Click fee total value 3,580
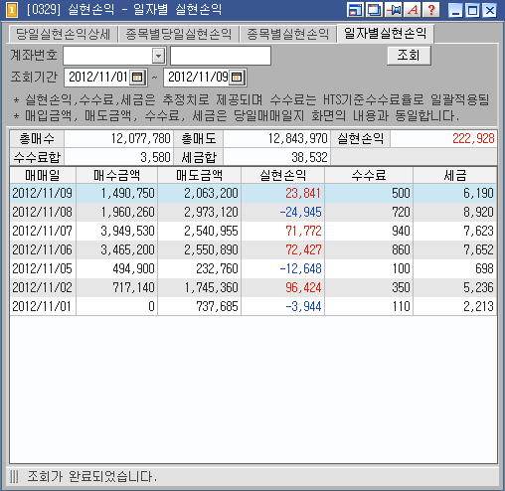Image resolution: width=505 pixels, height=491 pixels. (x=118, y=157)
